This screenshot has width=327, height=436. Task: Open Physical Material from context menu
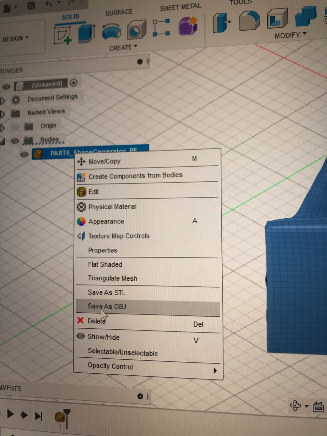pos(148,206)
